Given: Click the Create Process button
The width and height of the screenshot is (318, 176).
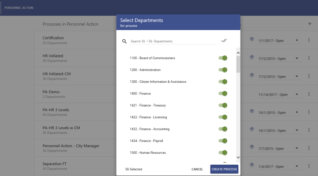Looking at the screenshot, I should pos(224,169).
